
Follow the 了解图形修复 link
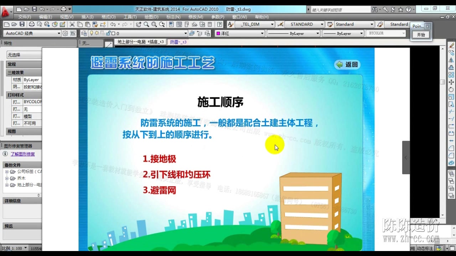point(23,154)
